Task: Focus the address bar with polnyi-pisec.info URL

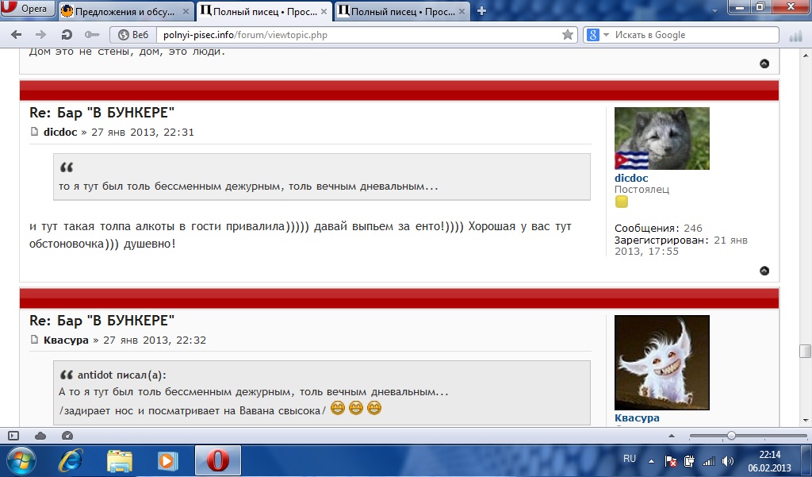Action: [360, 35]
